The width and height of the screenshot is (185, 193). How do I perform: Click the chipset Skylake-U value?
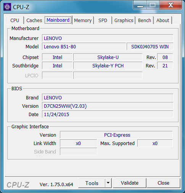(x=108, y=57)
